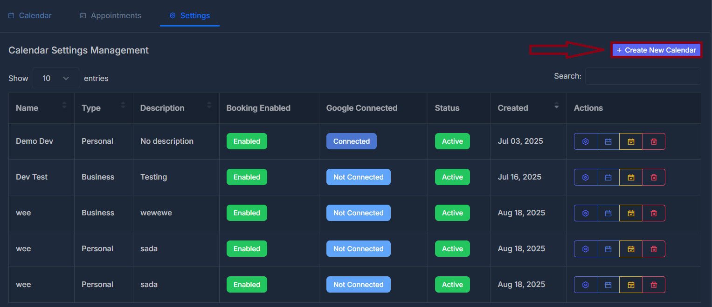
Task: Switch to the Appointments tab
Action: 111,15
